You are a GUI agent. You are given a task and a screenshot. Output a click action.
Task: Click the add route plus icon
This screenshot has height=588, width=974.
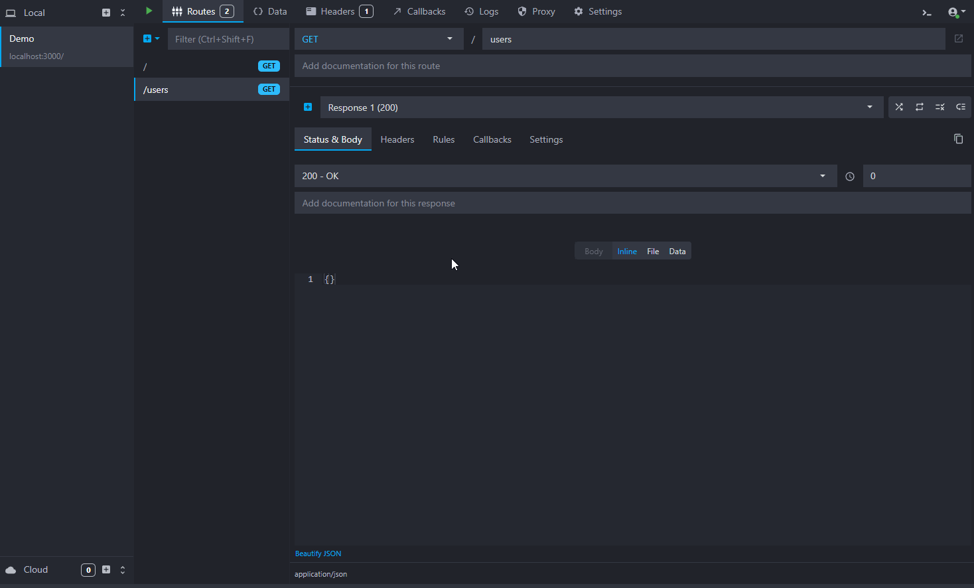147,38
